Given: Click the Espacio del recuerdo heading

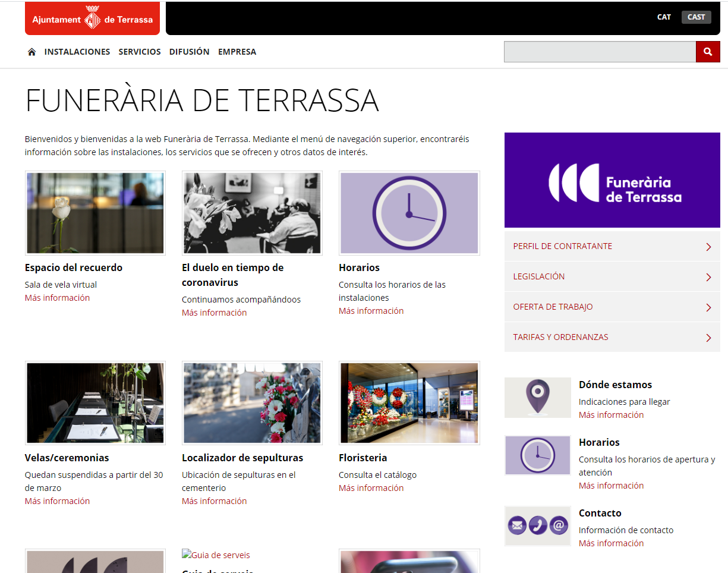Looking at the screenshot, I should 74,267.
